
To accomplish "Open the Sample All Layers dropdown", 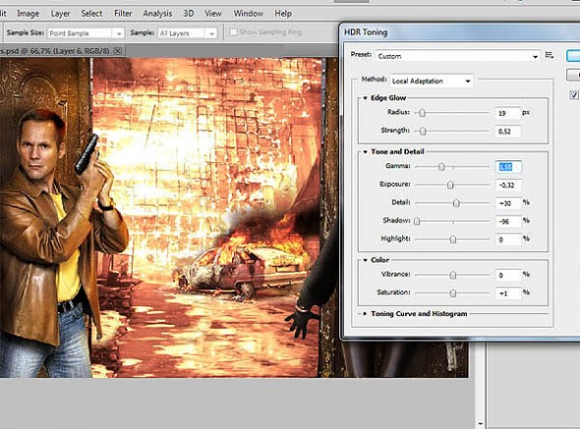I will tap(187, 33).
